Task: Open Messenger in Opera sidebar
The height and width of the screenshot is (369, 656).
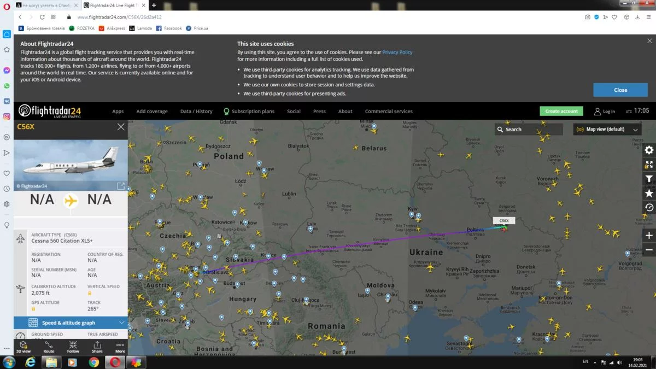Action: tap(7, 71)
